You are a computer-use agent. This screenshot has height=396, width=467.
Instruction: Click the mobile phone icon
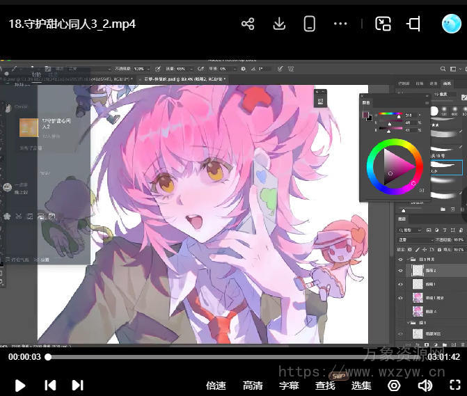pos(310,24)
